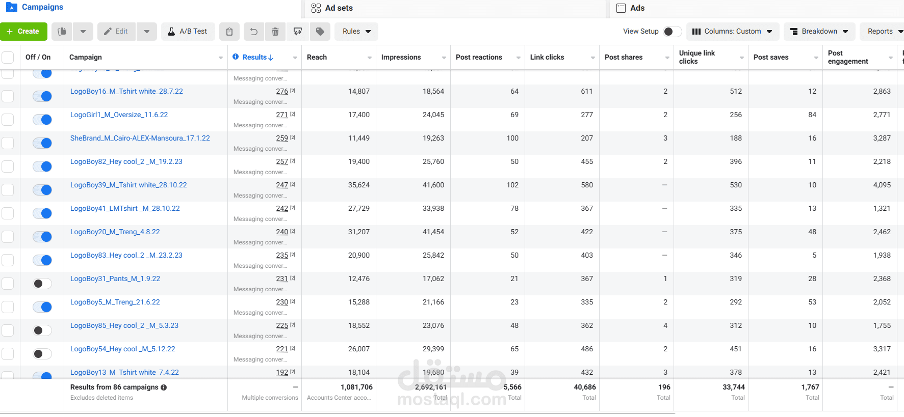This screenshot has height=417, width=904.
Task: Start an A/B Test
Action: (x=188, y=32)
